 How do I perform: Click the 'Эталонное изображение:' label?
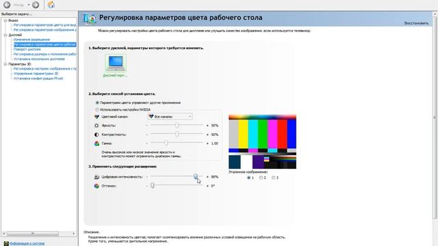point(248,172)
